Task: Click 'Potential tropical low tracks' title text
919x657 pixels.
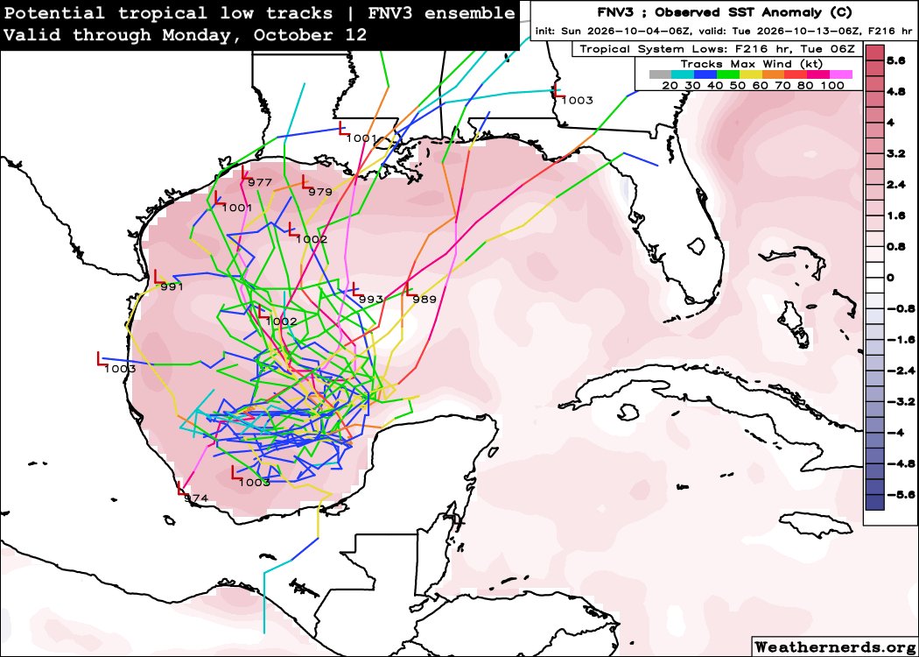Action: click(168, 13)
